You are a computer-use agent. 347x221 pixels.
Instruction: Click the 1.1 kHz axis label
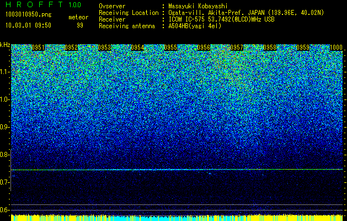[x=4, y=72]
